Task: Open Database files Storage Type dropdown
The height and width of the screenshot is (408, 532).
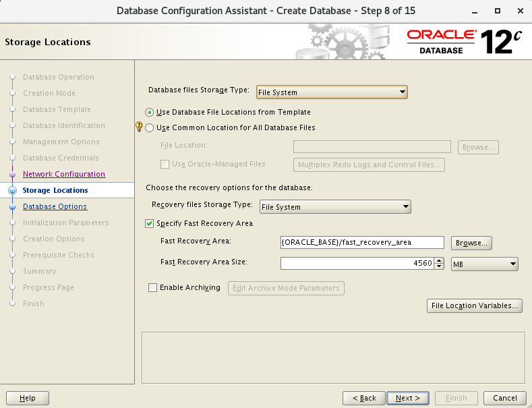Action: pyautogui.click(x=332, y=92)
